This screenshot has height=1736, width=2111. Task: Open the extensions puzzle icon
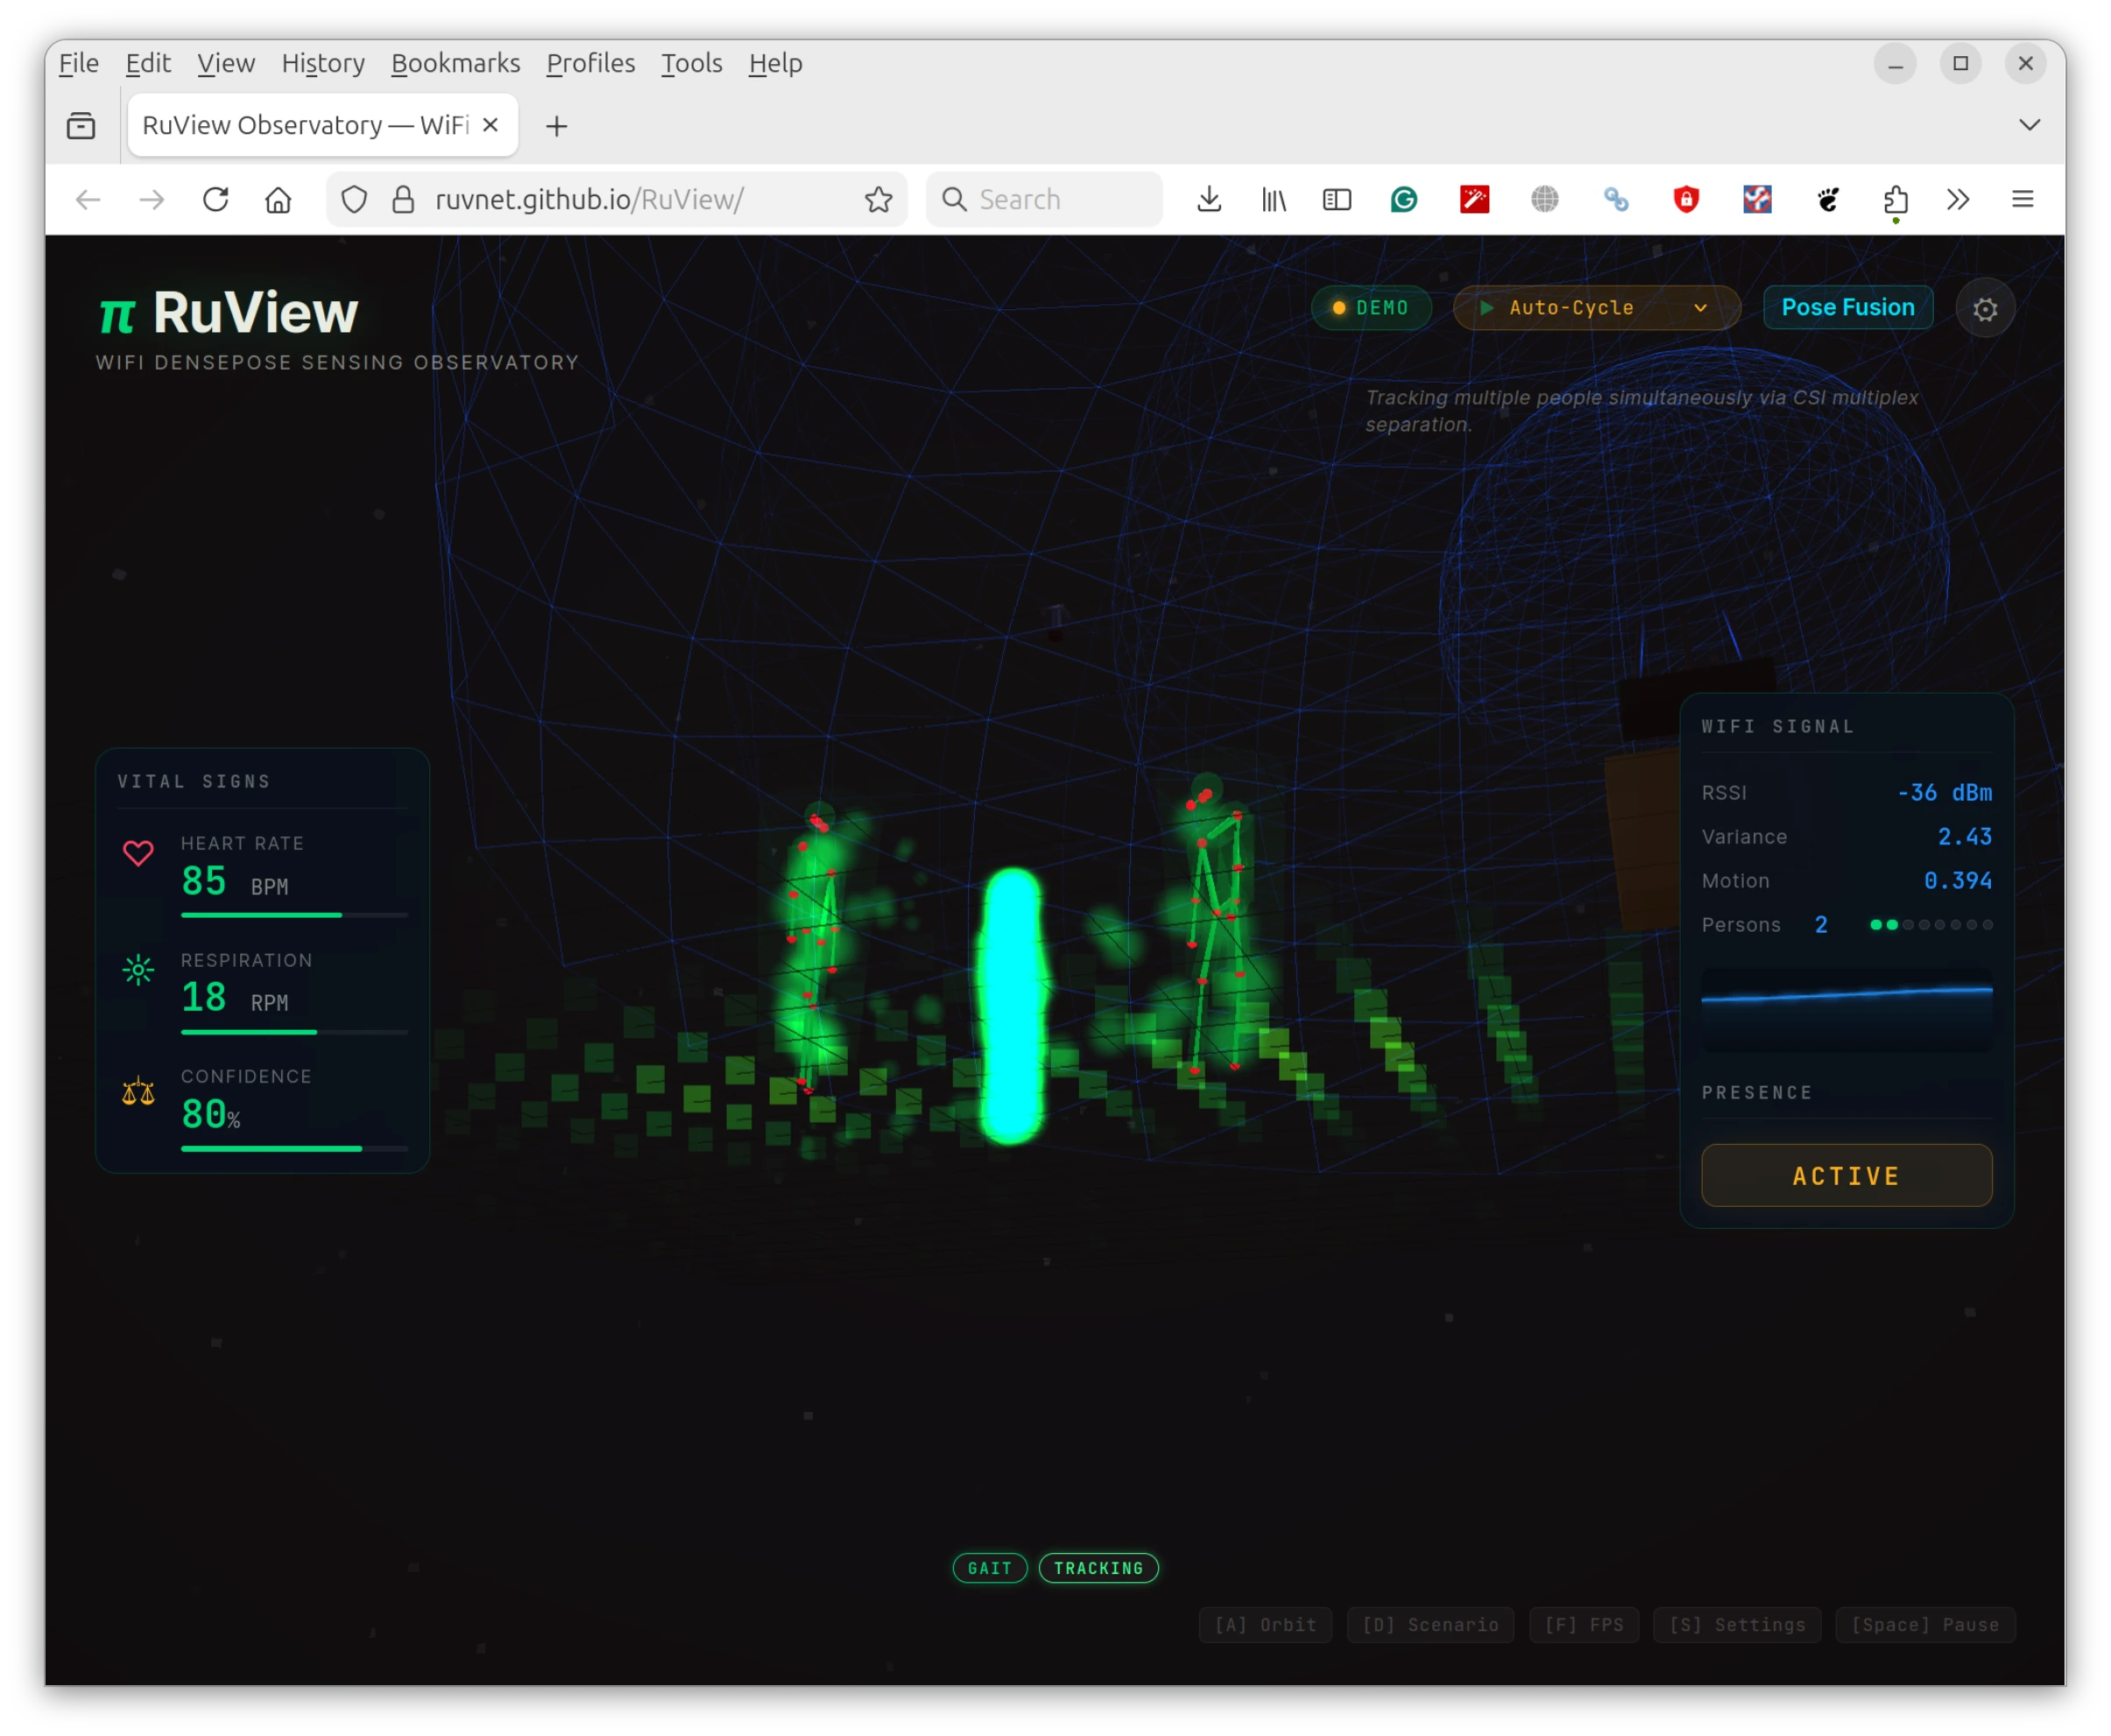tap(1895, 200)
